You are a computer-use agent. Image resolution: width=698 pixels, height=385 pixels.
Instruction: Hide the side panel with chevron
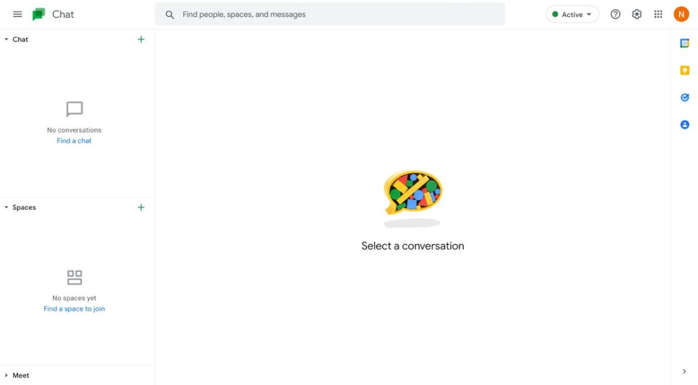point(684,372)
